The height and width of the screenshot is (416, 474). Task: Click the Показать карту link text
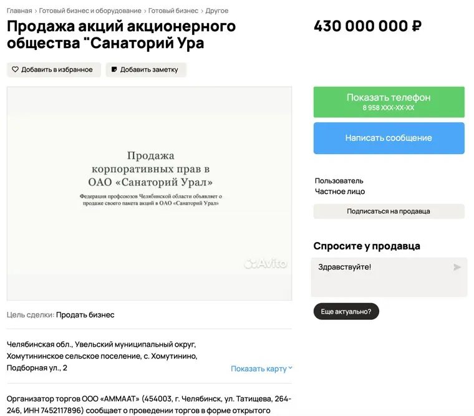click(x=258, y=369)
